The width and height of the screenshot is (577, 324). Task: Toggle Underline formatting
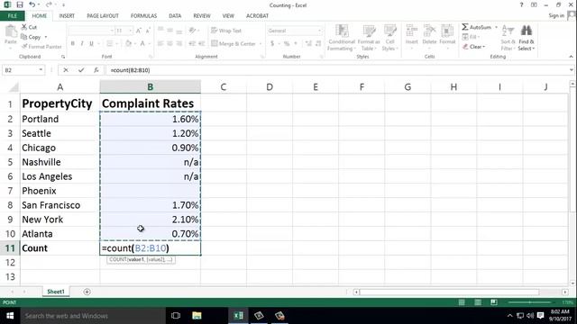coord(91,43)
